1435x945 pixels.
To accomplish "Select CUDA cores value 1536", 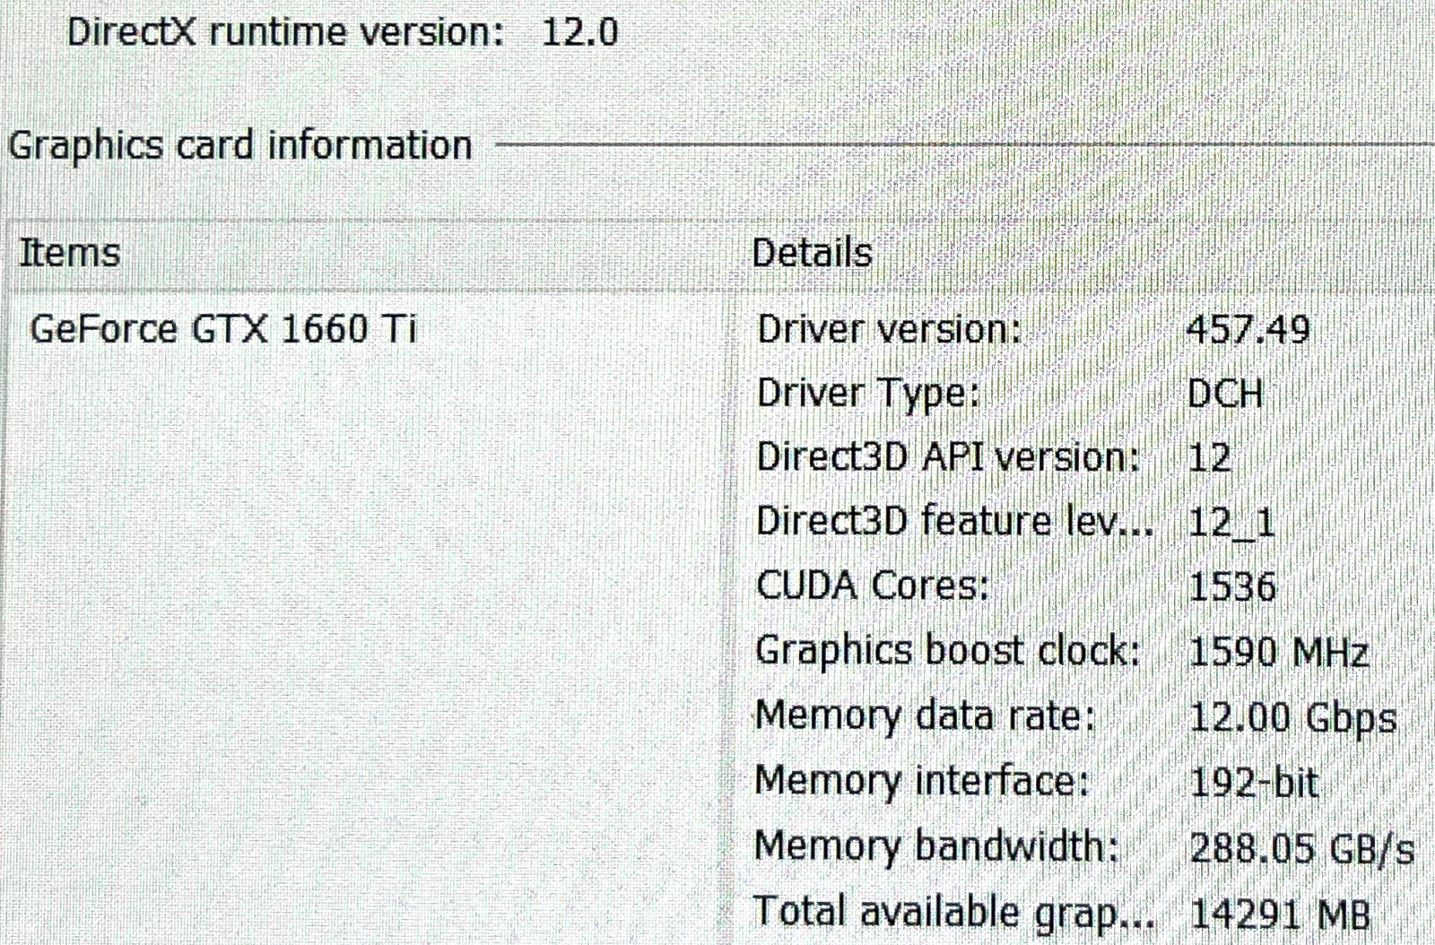I will click(1231, 587).
